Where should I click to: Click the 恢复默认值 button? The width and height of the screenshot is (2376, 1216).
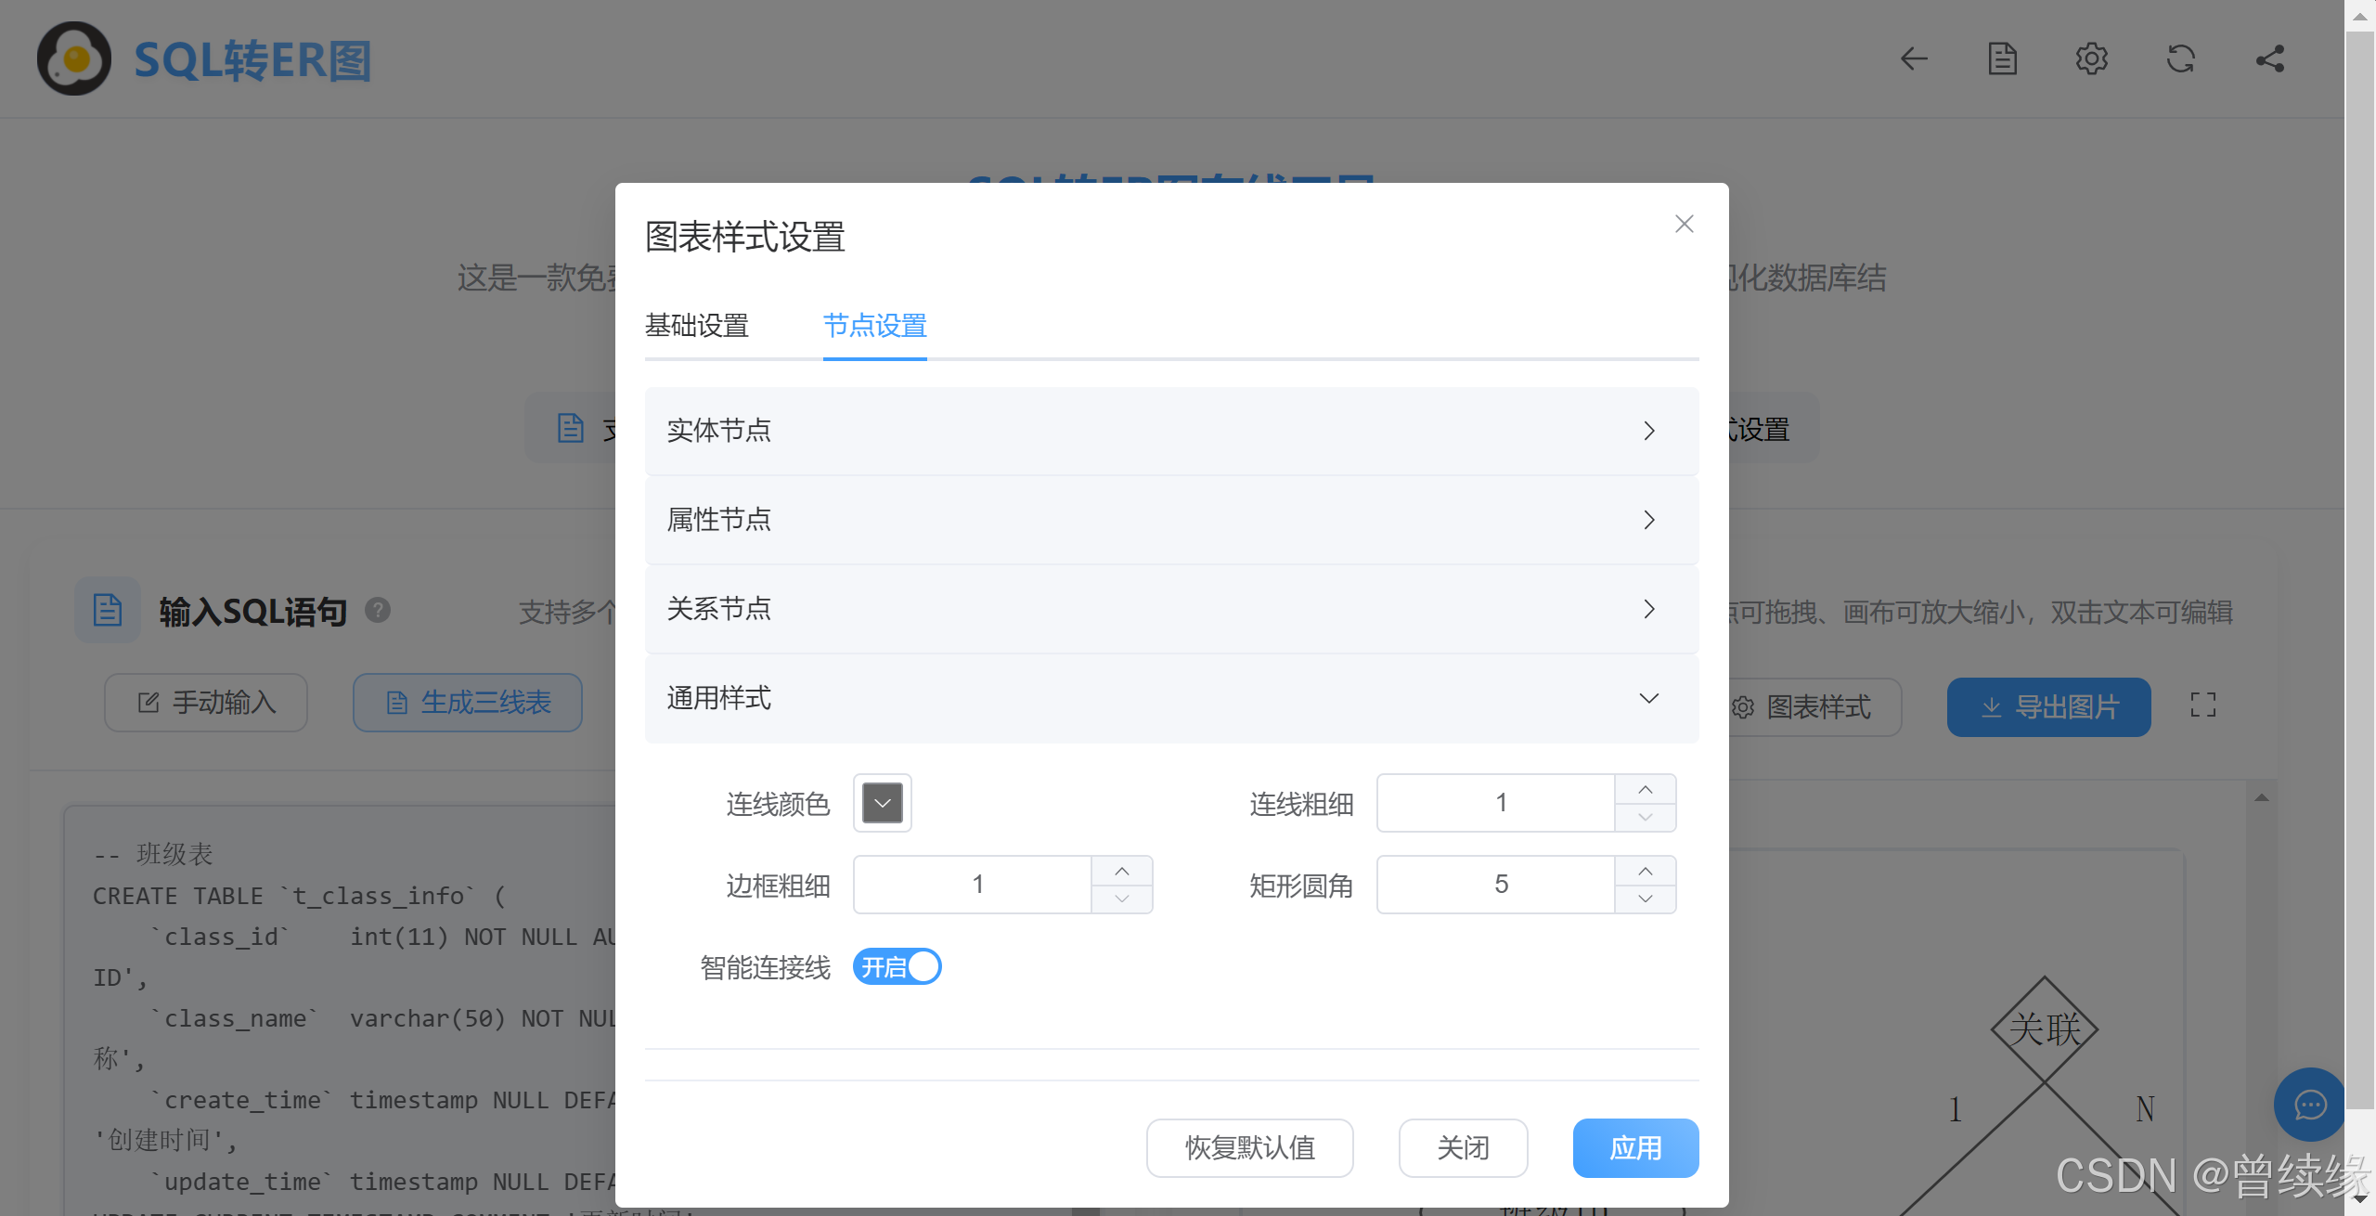point(1249,1148)
